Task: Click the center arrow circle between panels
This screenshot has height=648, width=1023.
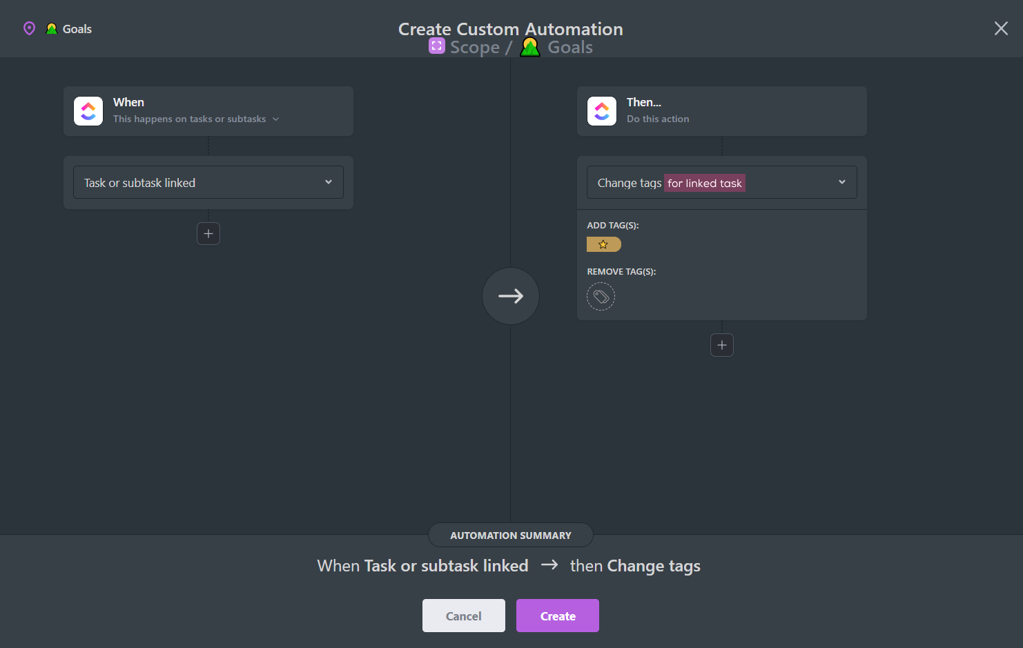Action: 511,296
